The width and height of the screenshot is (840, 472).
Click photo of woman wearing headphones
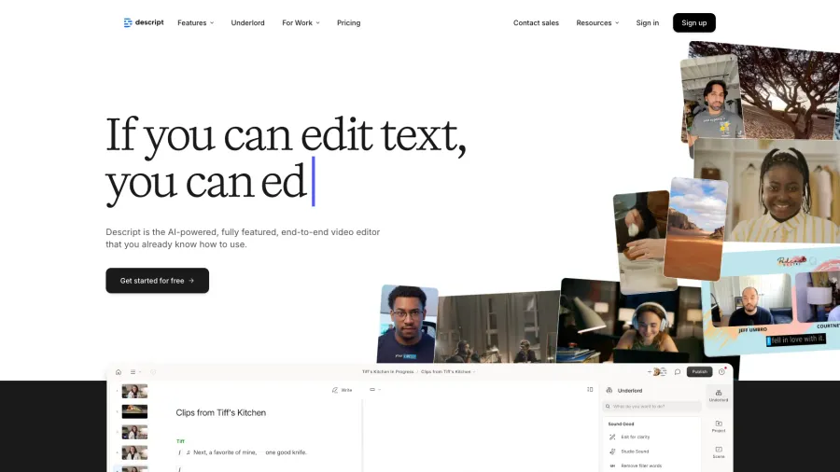[x=637, y=324]
